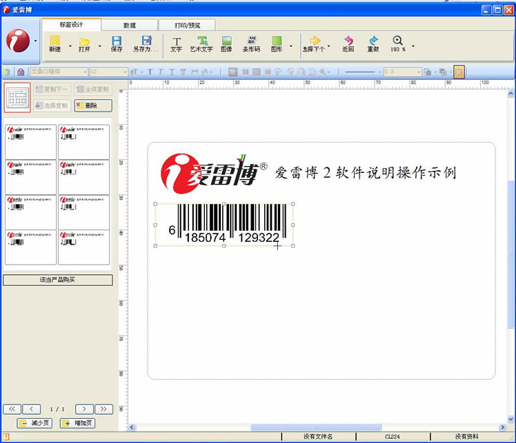The image size is (516, 443).
Task: Click the 复制下一 button
Action: [52, 89]
